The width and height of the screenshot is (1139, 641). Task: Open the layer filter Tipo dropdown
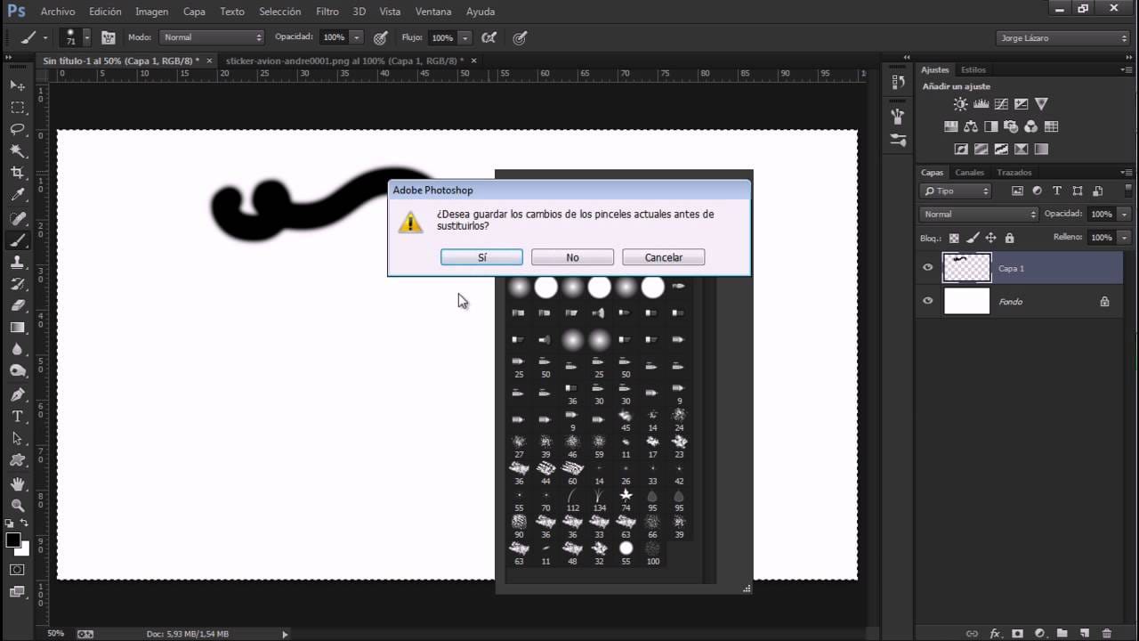(x=956, y=191)
